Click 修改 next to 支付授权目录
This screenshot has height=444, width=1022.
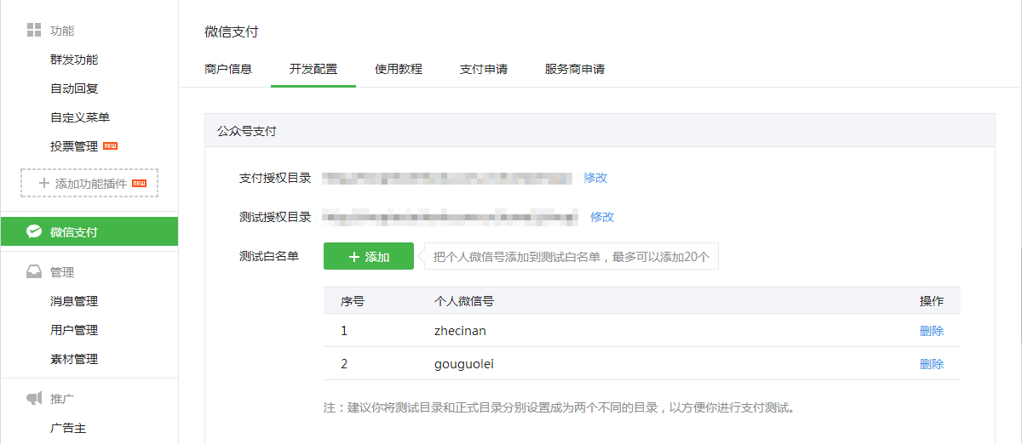click(x=595, y=178)
